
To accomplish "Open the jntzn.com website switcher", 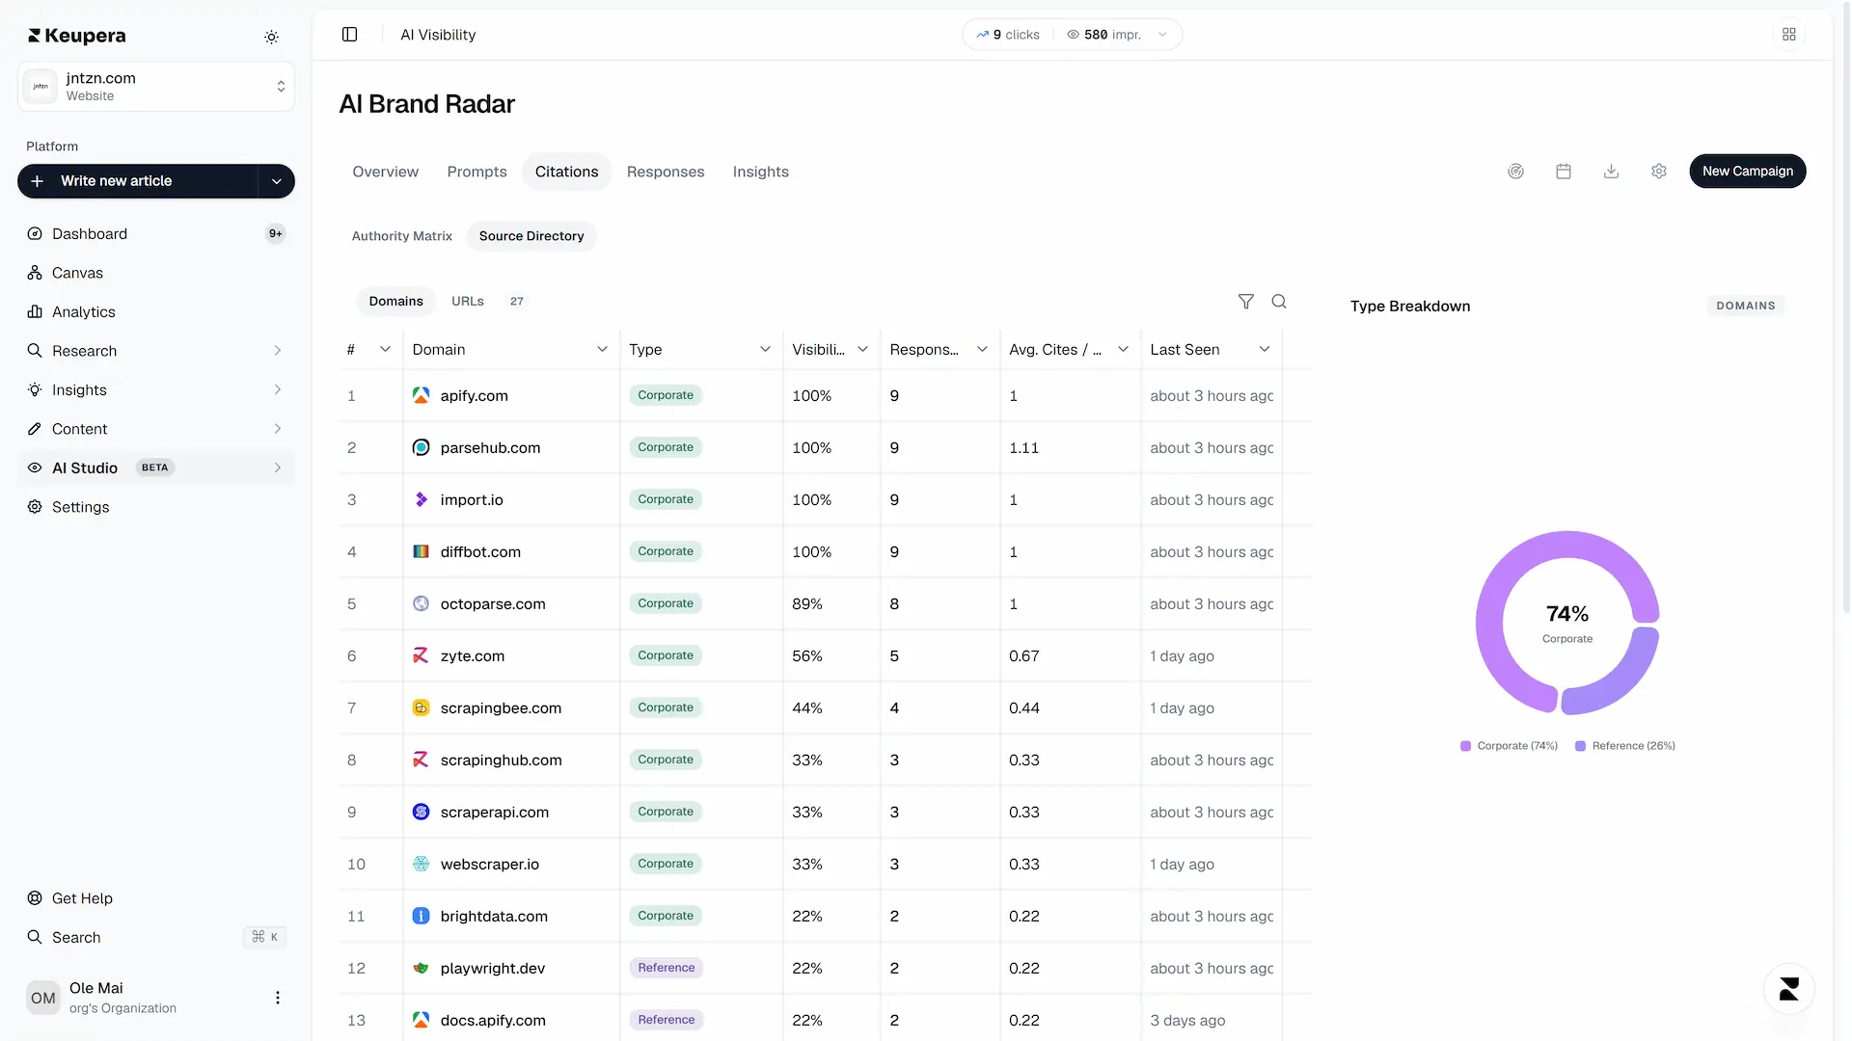I will point(156,86).
